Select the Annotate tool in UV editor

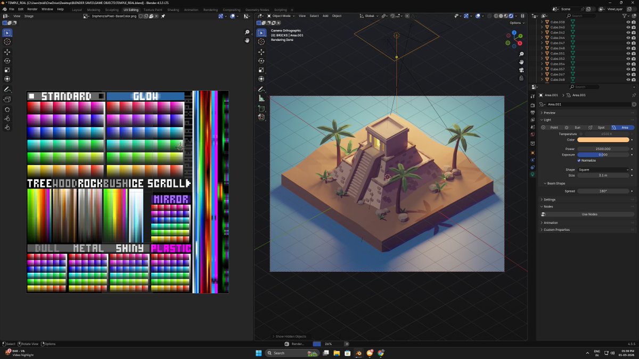7,89
